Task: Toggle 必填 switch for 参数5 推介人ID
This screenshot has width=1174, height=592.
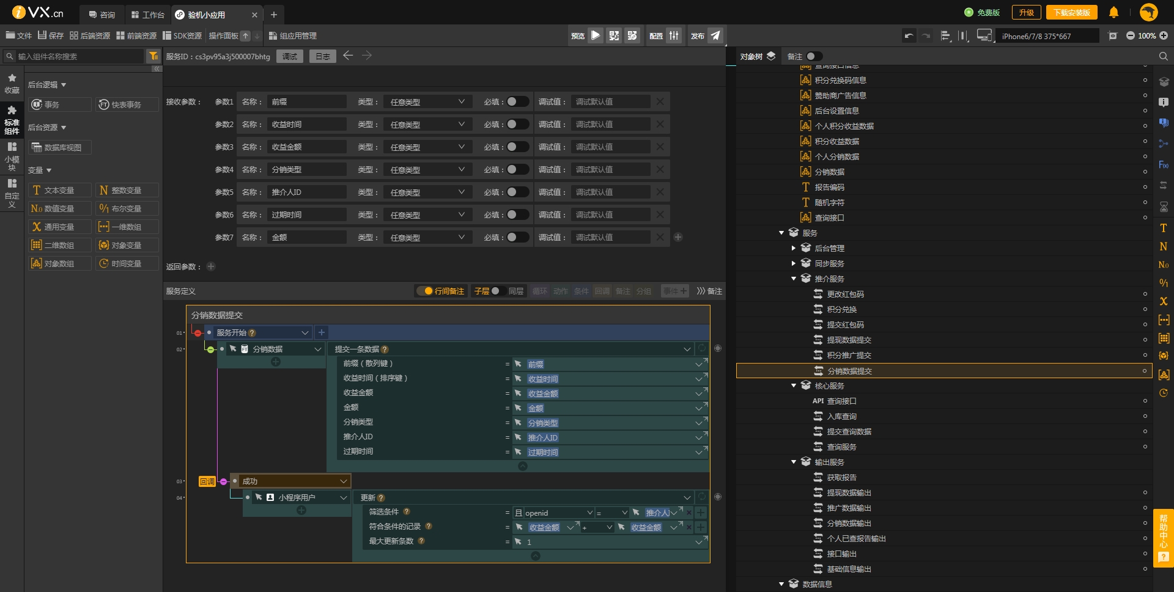Action: pos(517,192)
